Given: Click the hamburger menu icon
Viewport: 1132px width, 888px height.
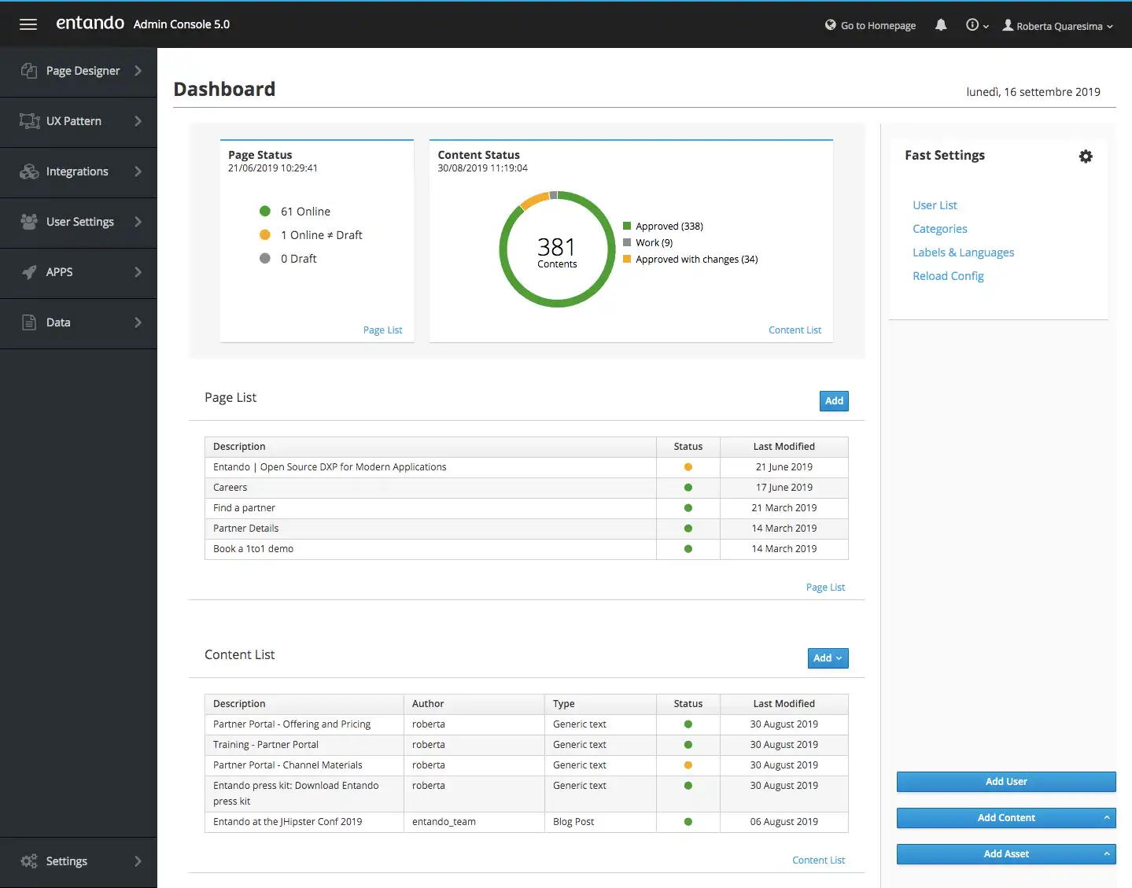Looking at the screenshot, I should (28, 24).
